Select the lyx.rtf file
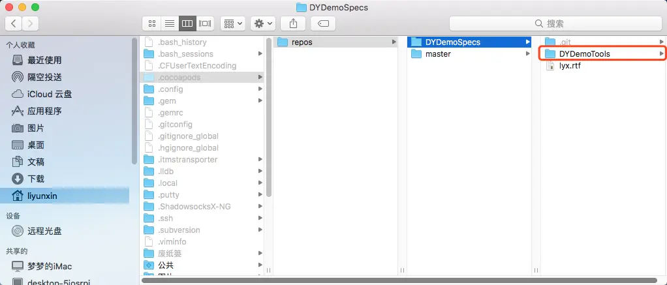 point(603,66)
